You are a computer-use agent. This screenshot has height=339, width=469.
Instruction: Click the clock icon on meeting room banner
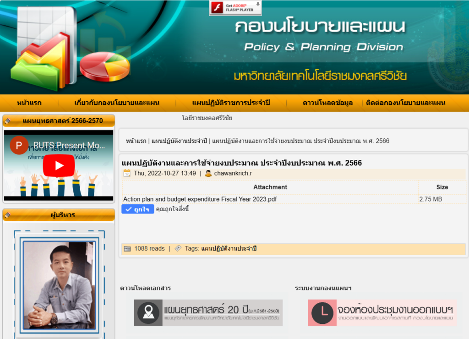click(322, 313)
